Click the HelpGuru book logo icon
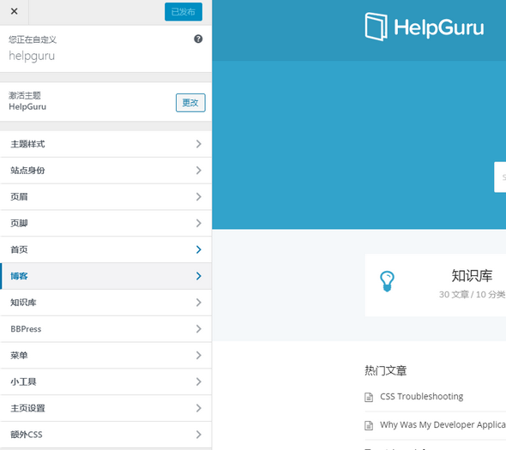This screenshot has width=506, height=450. (376, 27)
